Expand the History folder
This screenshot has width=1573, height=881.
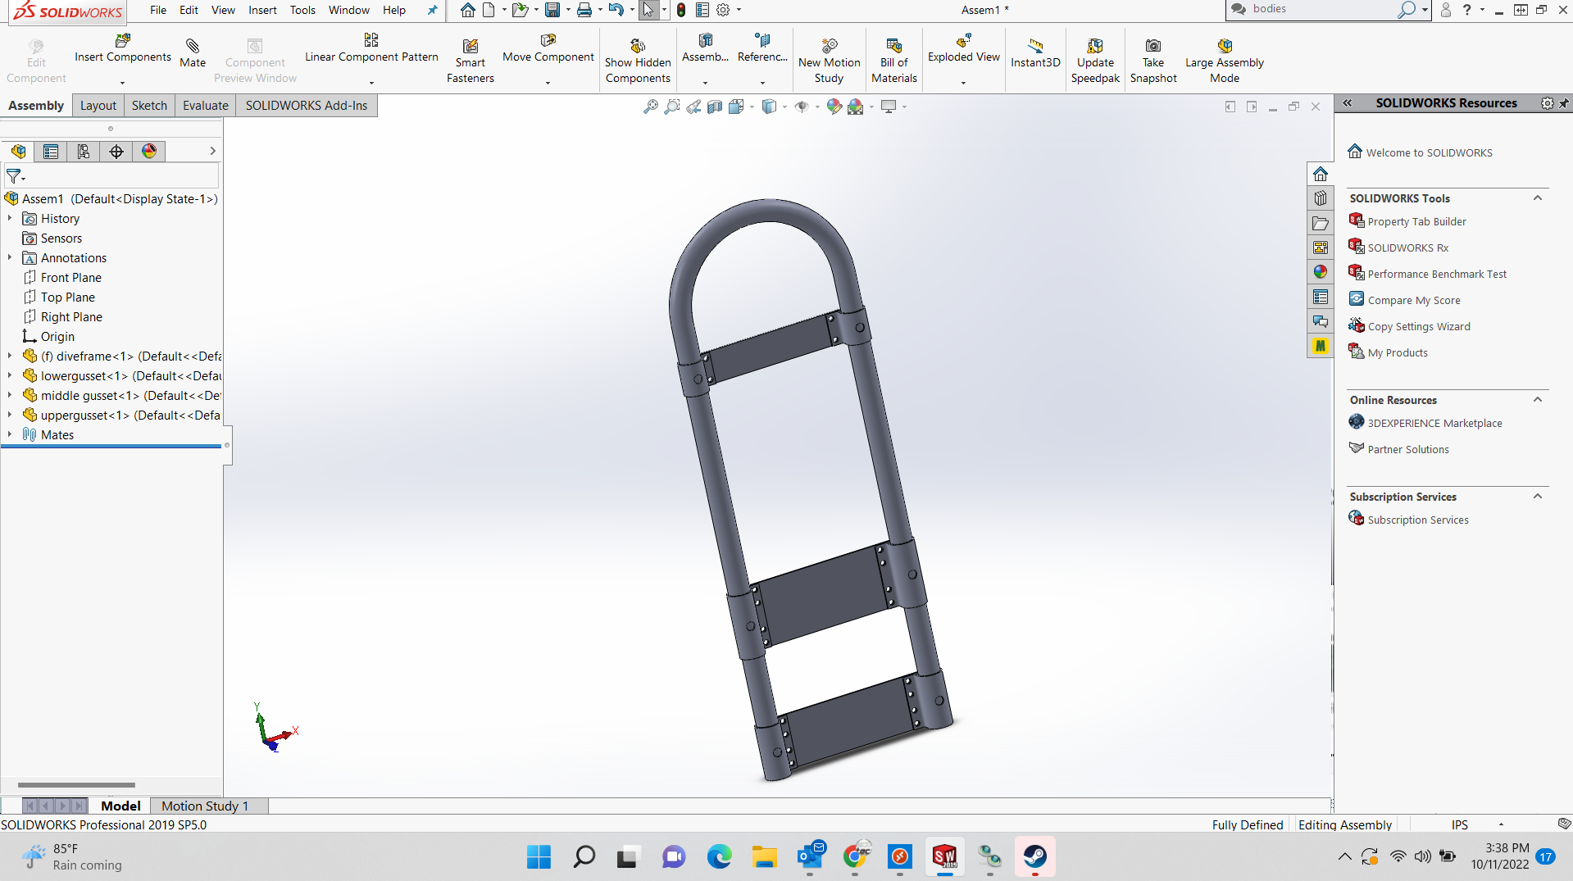click(10, 218)
